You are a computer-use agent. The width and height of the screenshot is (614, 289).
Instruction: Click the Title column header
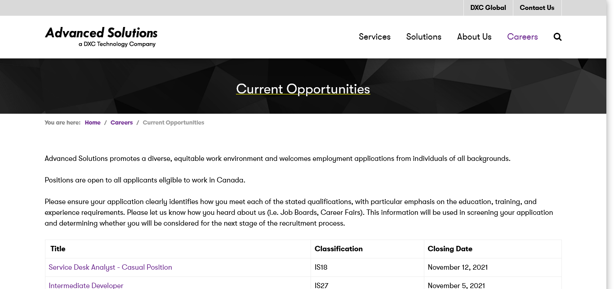(x=58, y=249)
